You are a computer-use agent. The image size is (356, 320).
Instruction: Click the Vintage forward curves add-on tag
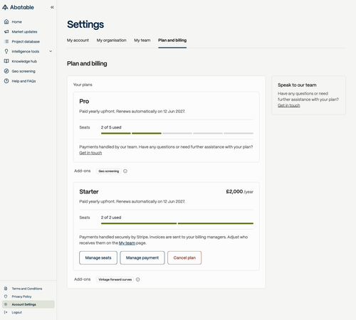tap(115, 279)
